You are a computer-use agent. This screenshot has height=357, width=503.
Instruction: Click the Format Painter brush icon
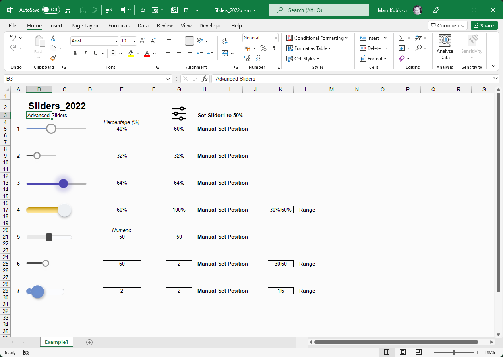pos(53,58)
